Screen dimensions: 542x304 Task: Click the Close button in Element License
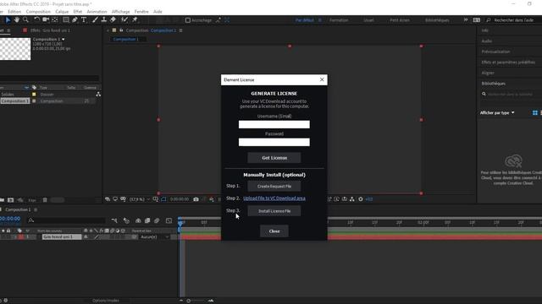click(x=274, y=231)
